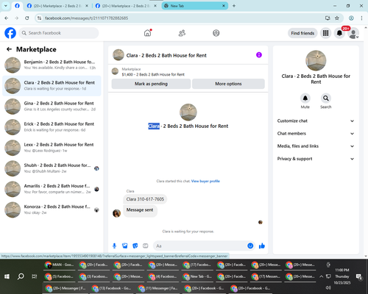Screen dimensions: 368x294
Task: Open the MIAN - Goo... taskbar window
Action: click(x=60, y=265)
